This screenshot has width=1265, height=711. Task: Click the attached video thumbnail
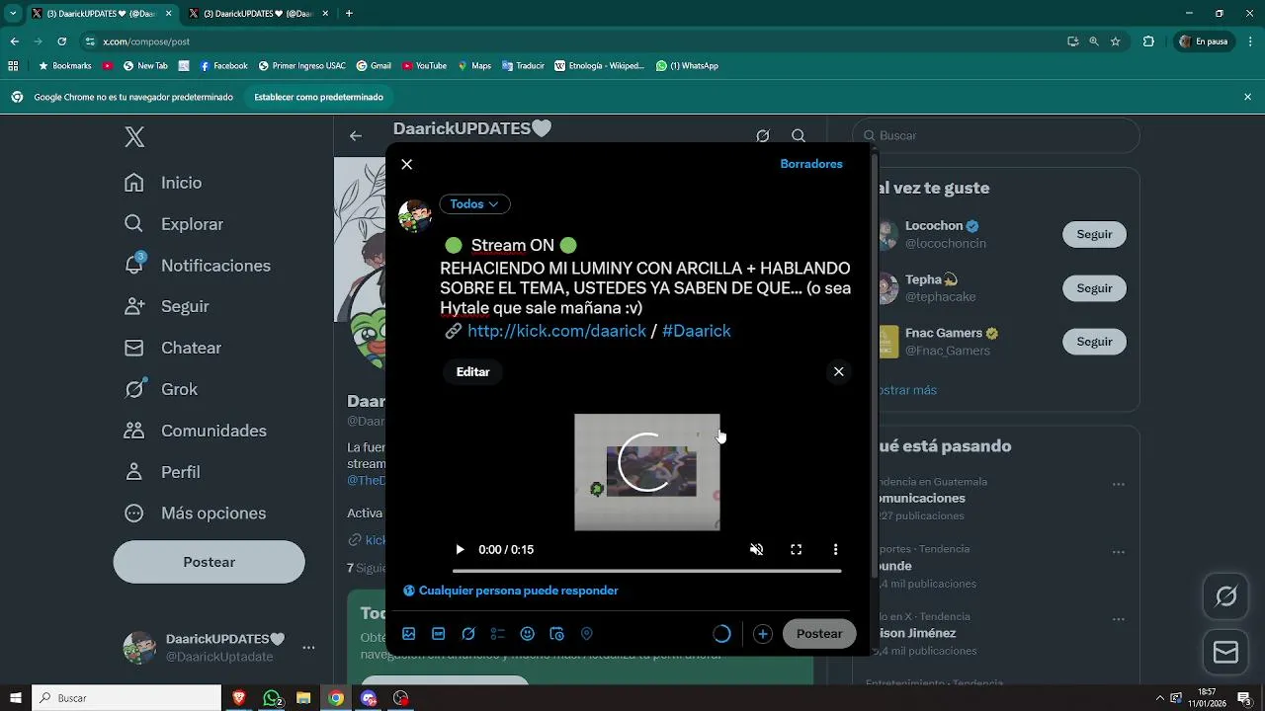[x=647, y=472]
